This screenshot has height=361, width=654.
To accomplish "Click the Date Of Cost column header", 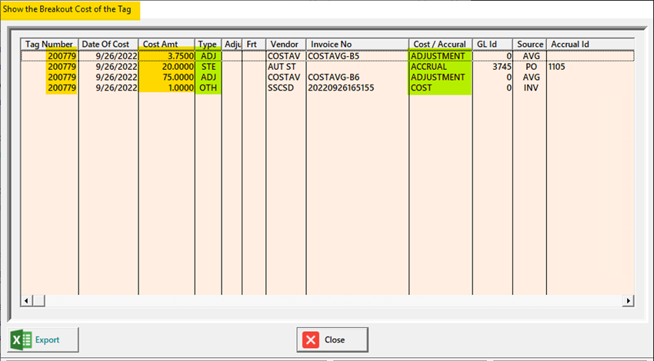I will (108, 45).
